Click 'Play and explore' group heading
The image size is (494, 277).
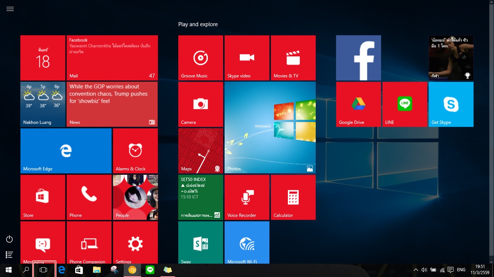198,25
